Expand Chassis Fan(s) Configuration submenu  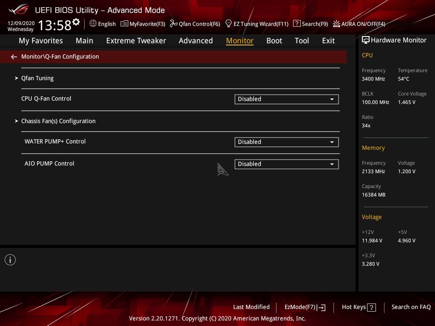pyautogui.click(x=58, y=121)
